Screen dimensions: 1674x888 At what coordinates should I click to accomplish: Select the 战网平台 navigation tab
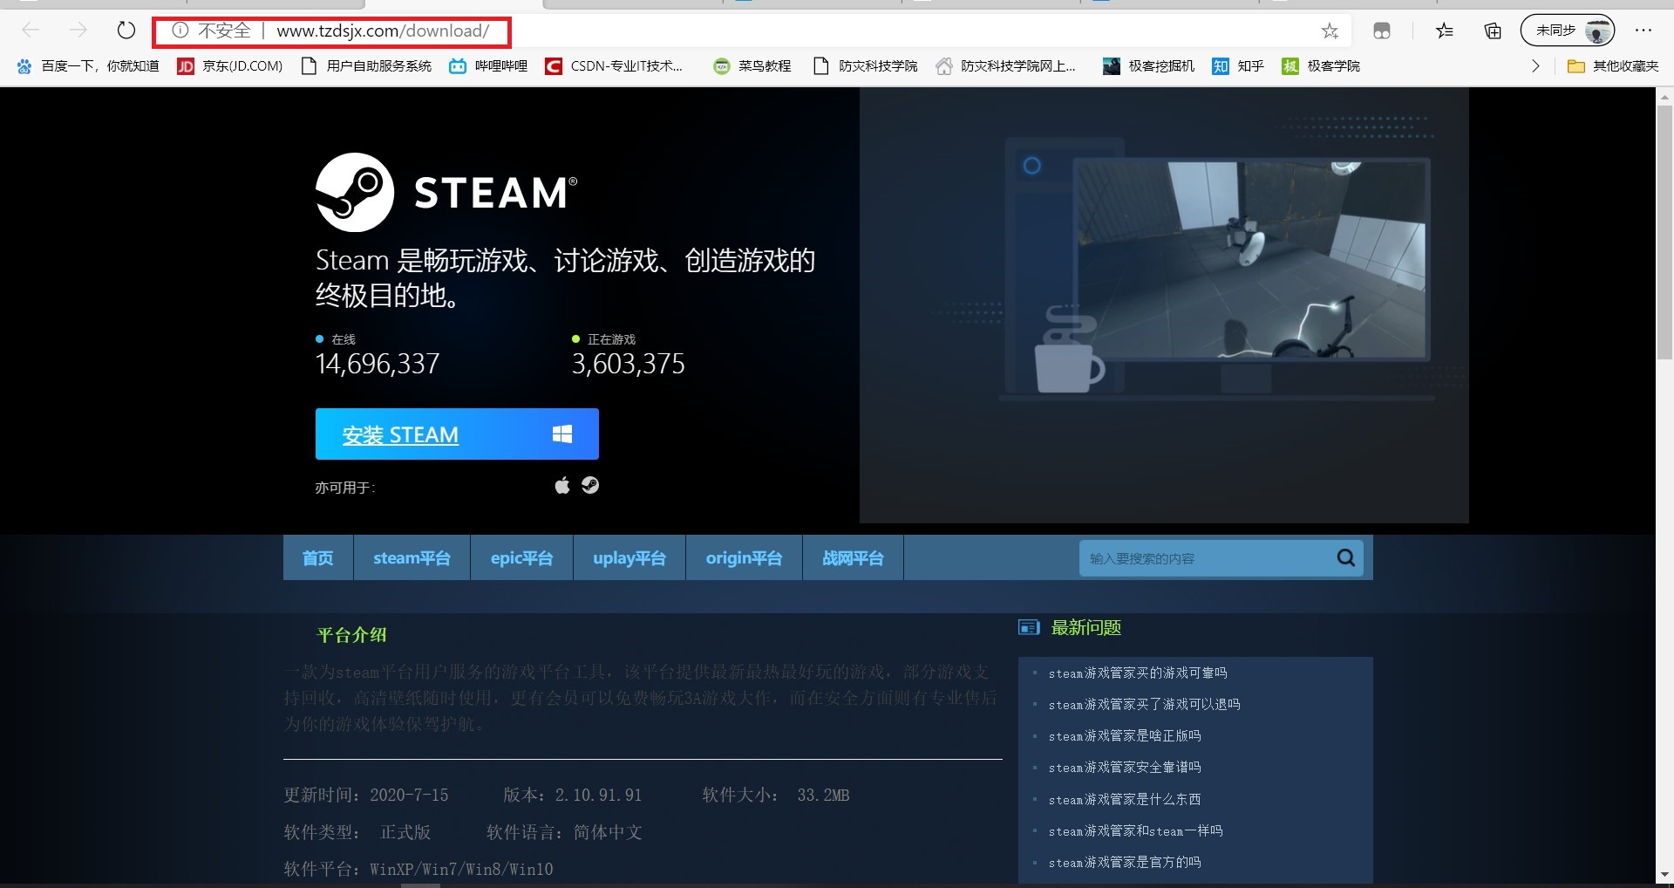click(x=853, y=558)
